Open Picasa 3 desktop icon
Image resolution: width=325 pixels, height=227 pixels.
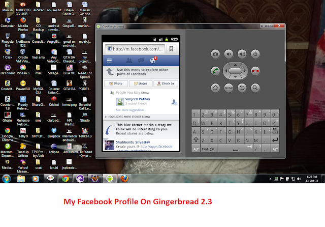[23, 70]
